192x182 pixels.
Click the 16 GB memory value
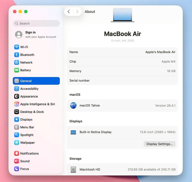(x=171, y=71)
